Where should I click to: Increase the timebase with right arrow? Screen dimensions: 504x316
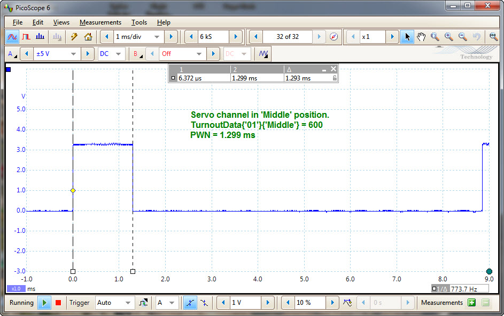(x=171, y=37)
